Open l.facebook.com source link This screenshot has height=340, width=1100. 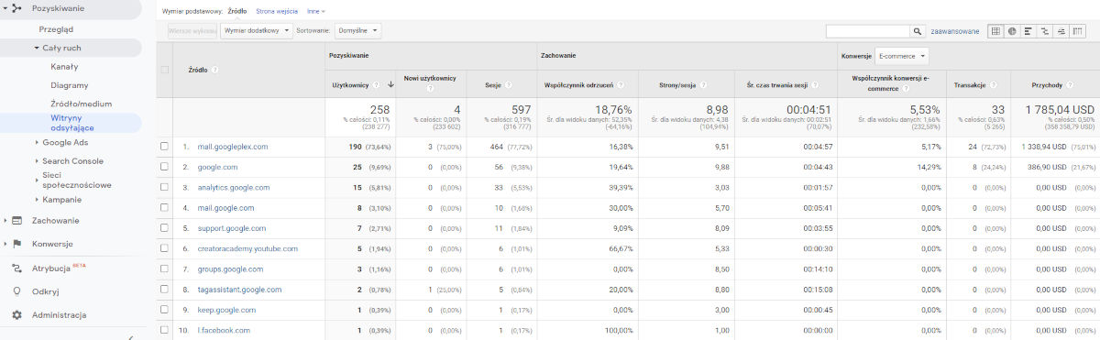point(224,330)
